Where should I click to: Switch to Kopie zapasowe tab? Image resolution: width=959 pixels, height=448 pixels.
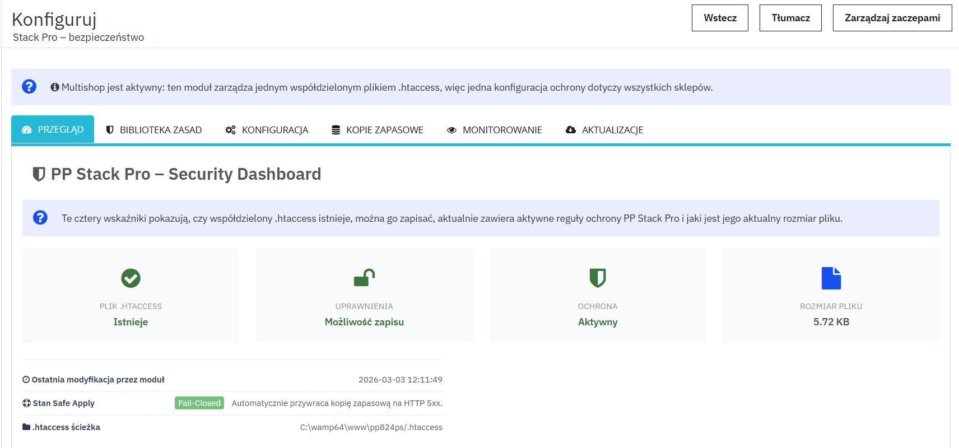tap(377, 130)
